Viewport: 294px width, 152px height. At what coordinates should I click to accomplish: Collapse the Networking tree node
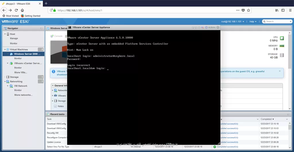click(x=5, y=81)
